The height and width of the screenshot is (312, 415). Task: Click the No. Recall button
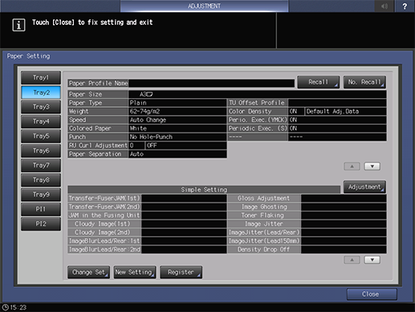[x=364, y=82]
